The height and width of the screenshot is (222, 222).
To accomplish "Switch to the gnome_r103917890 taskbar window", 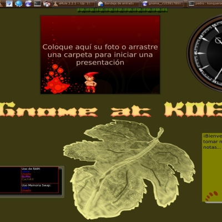I will coord(163,3).
